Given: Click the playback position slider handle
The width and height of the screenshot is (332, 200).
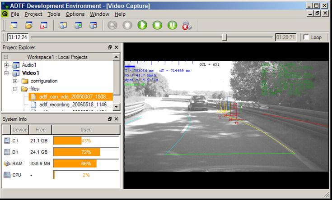Looking at the screenshot, I should click(224, 37).
